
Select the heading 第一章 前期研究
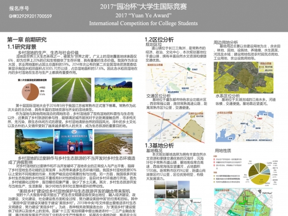pos(27,40)
